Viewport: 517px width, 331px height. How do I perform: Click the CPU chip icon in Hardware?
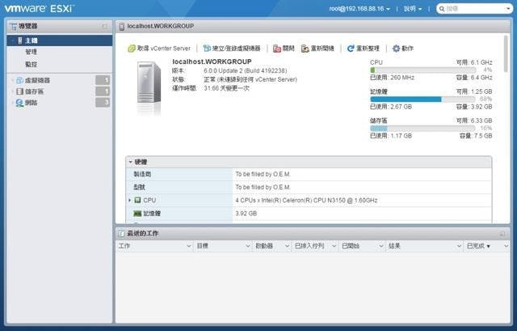pos(138,200)
